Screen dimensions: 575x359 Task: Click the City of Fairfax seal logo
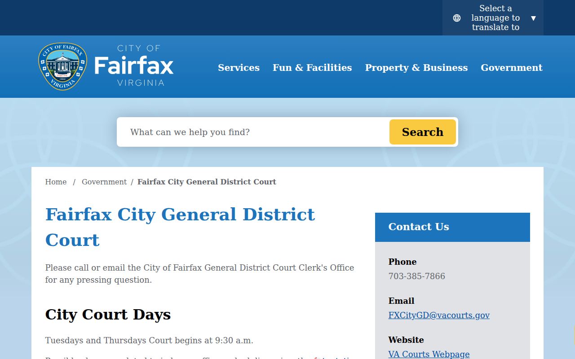pyautogui.click(x=62, y=66)
